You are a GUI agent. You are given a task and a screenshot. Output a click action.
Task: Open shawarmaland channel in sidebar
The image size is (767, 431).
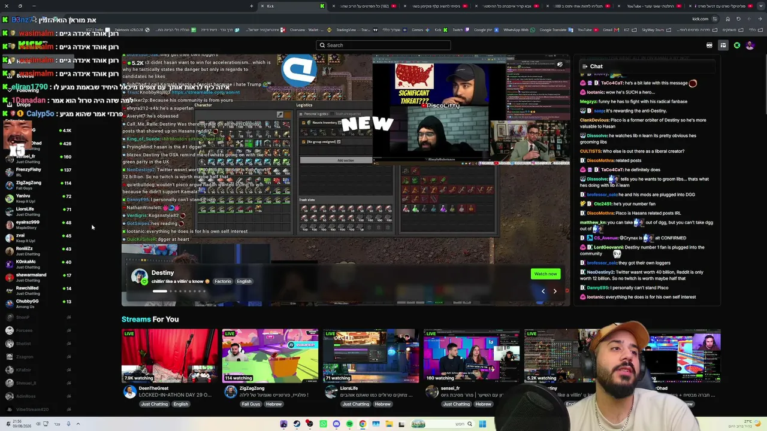(x=37, y=277)
